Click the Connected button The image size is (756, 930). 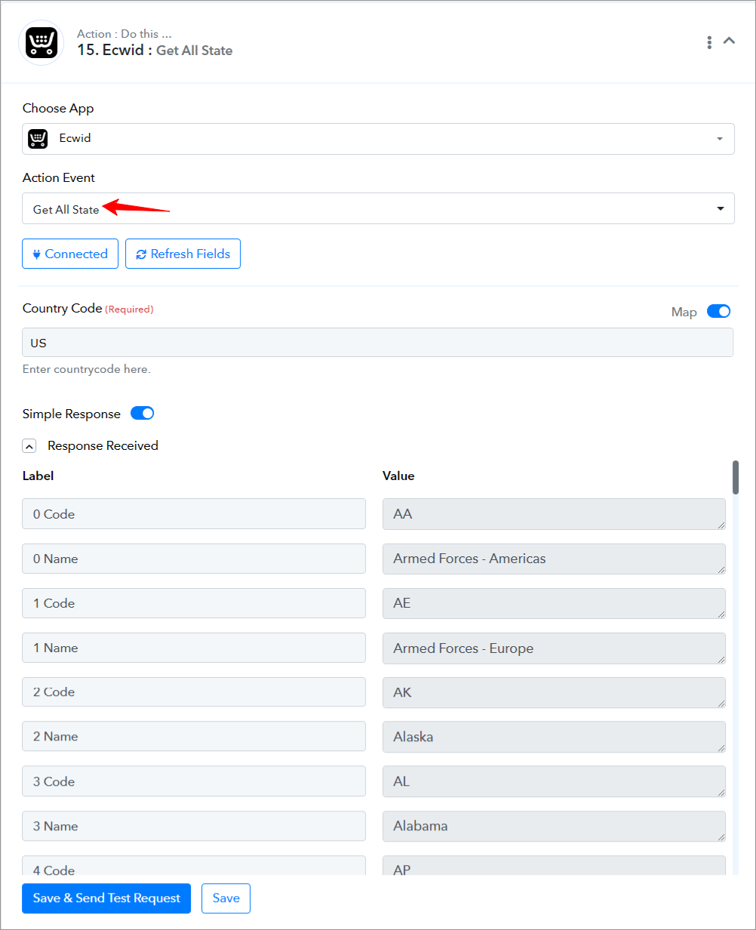click(x=70, y=254)
